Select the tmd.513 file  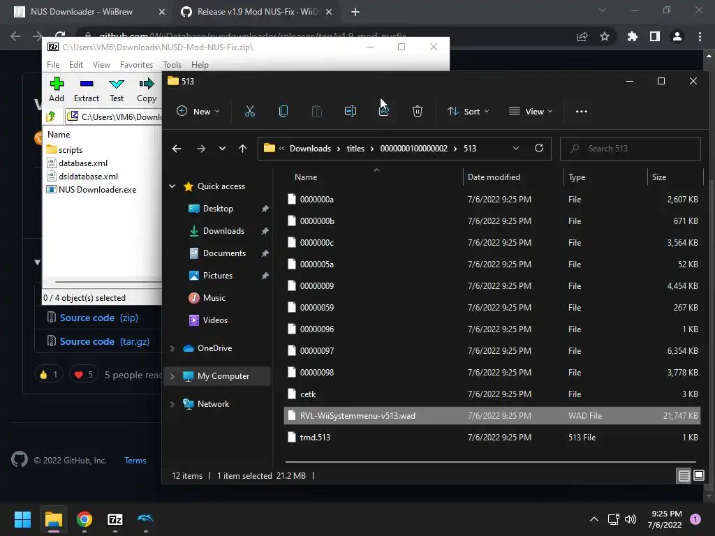[x=492, y=437]
